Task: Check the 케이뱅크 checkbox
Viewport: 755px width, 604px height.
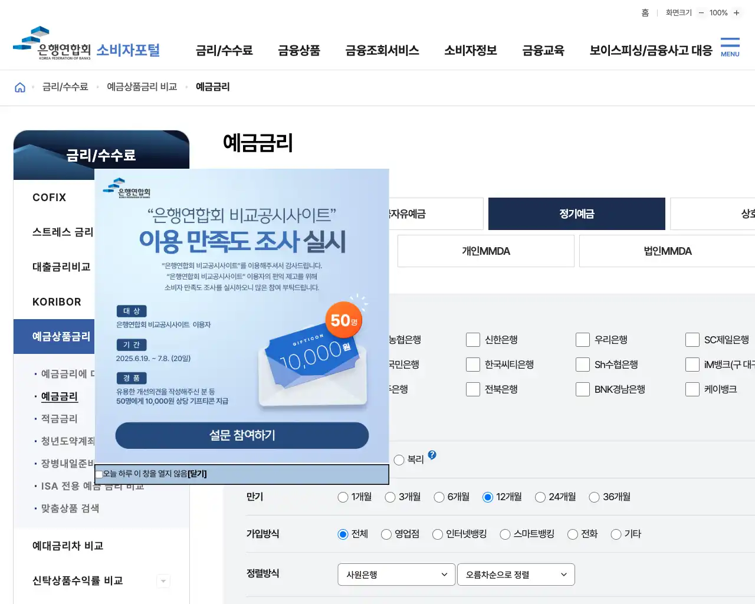Action: (x=692, y=389)
